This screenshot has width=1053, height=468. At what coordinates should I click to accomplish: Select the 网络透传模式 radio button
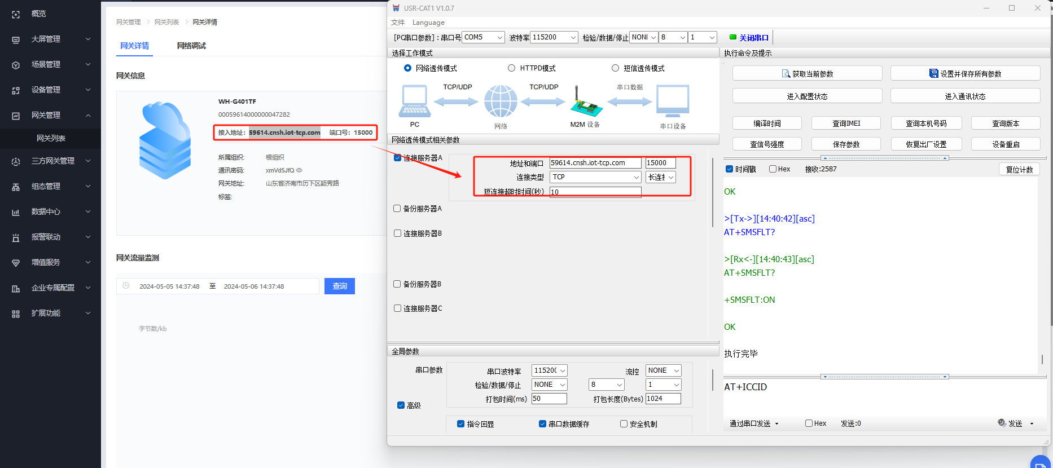coord(407,68)
